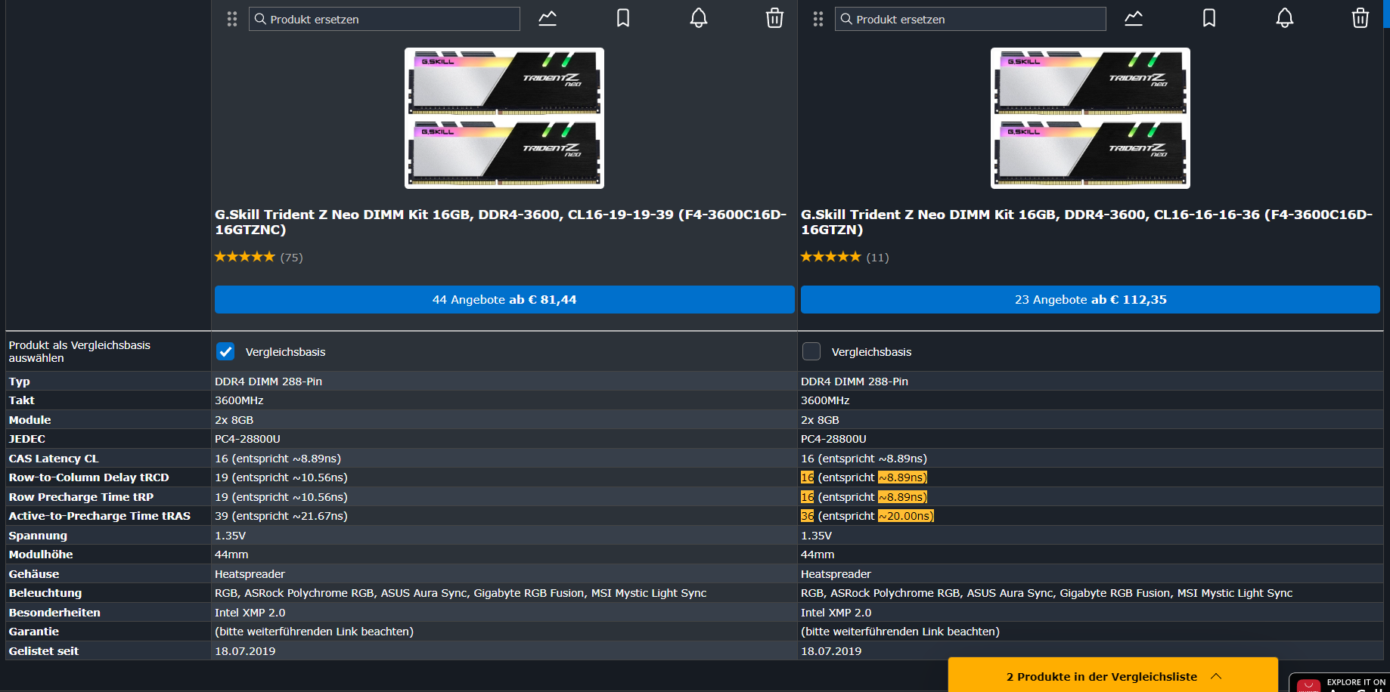
Task: Click the Module row label
Action: [x=30, y=420]
